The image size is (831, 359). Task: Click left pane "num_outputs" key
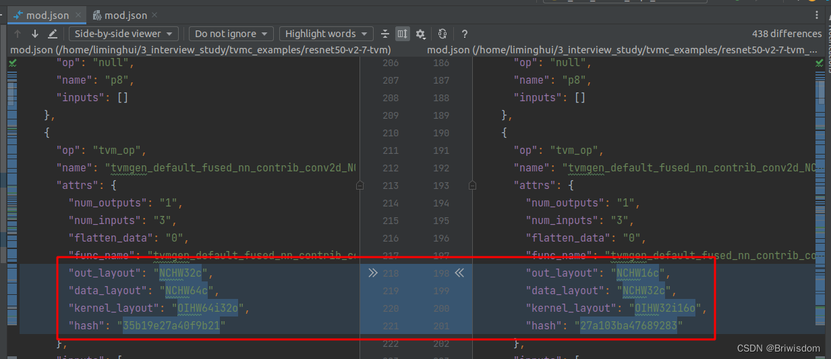coord(109,202)
